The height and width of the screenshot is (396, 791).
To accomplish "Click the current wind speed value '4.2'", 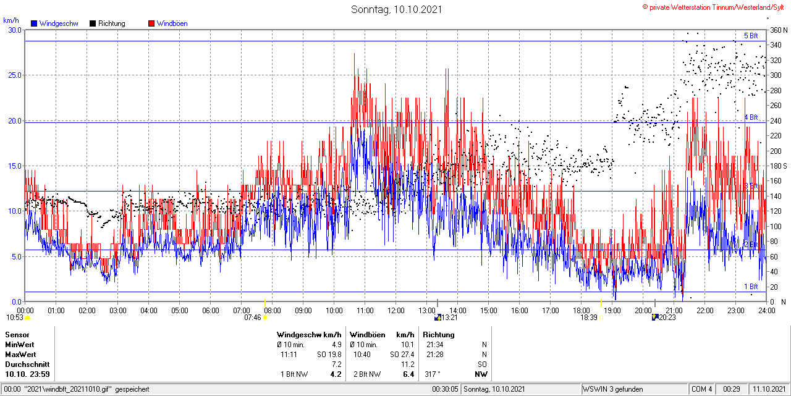I will 336,374.
